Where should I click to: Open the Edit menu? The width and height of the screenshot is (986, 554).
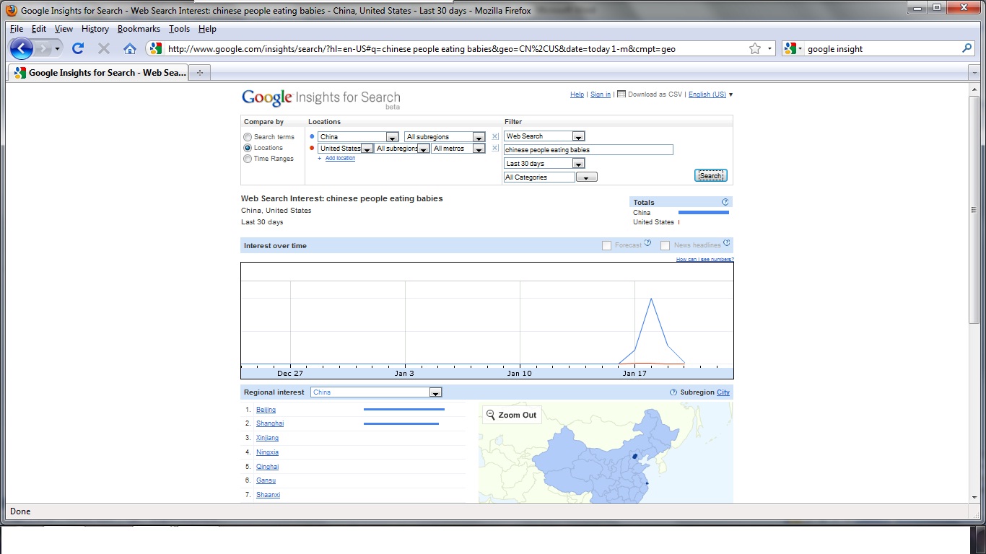[x=39, y=29]
